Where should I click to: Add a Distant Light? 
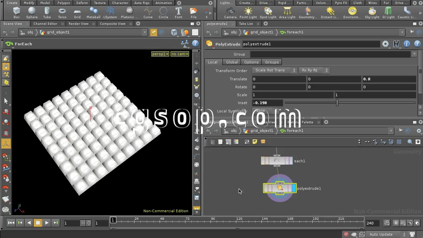click(x=330, y=13)
